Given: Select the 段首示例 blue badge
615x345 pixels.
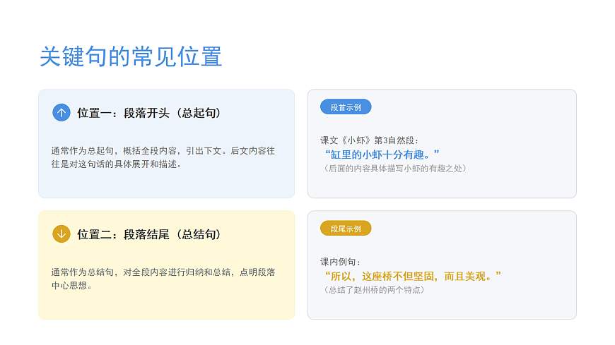Looking at the screenshot, I should pyautogui.click(x=346, y=107).
